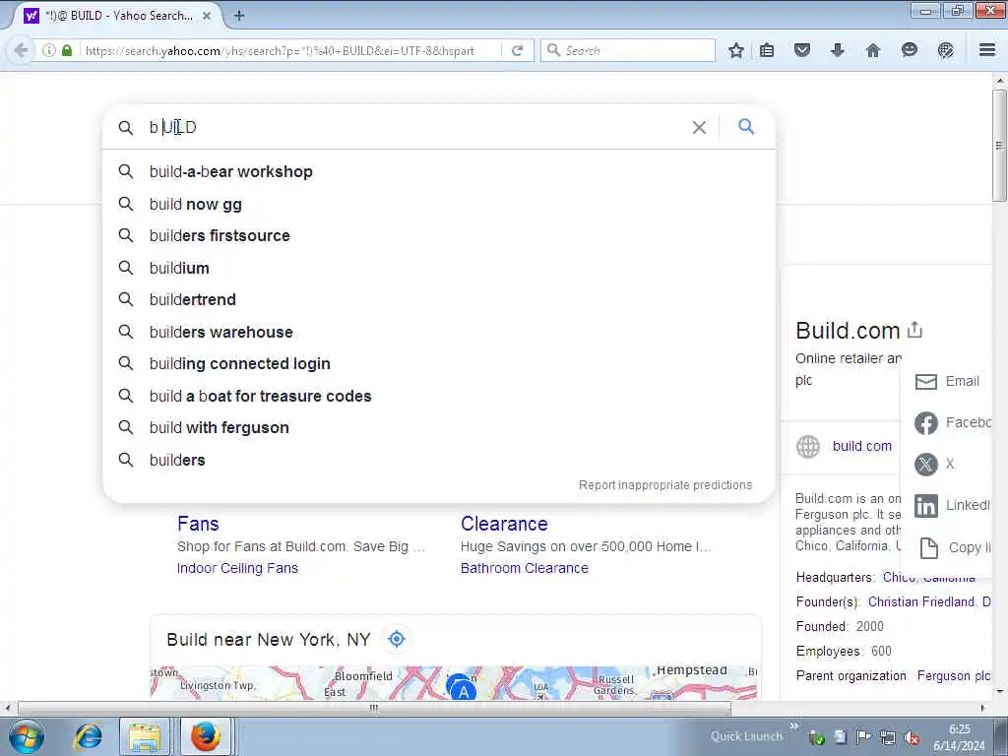Click the scroll-right arrow of horizontal scrollbar
Screen dimensions: 1008x756
coord(982,708)
